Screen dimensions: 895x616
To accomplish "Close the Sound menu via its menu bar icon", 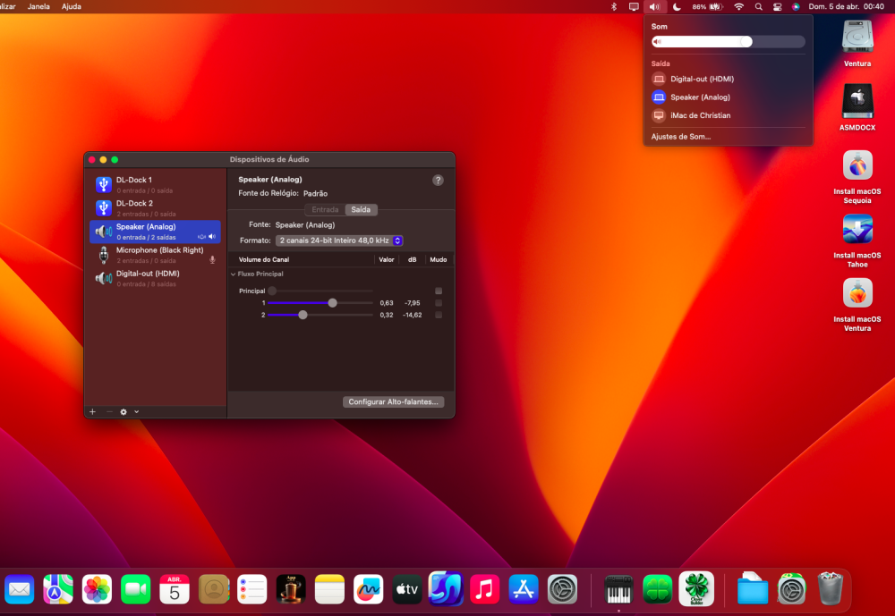I will click(654, 7).
